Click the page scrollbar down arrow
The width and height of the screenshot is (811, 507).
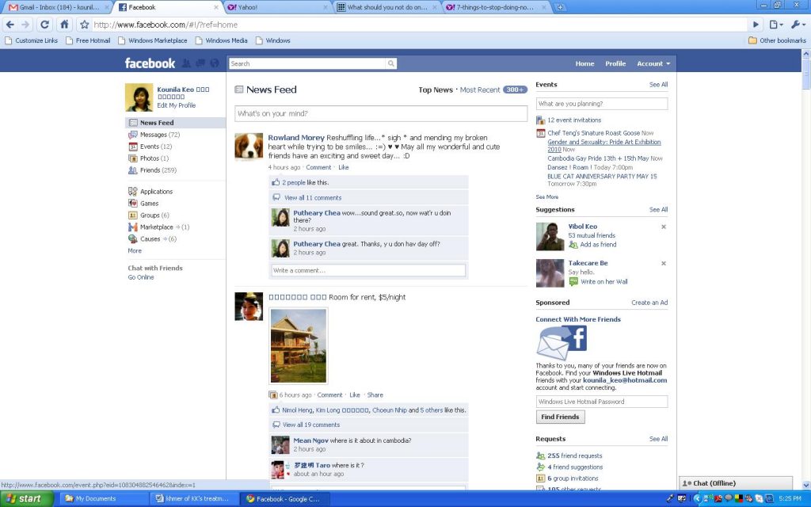805,486
